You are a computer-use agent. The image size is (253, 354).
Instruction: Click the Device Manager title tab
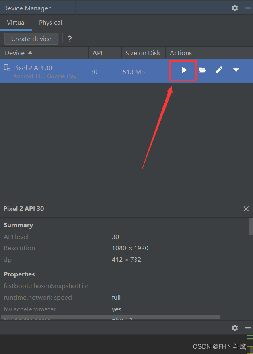27,8
